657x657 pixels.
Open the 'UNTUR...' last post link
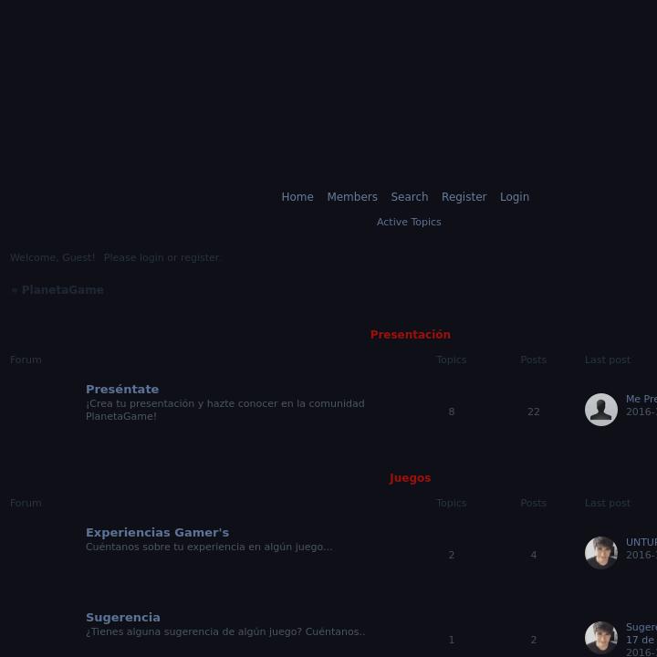click(641, 542)
